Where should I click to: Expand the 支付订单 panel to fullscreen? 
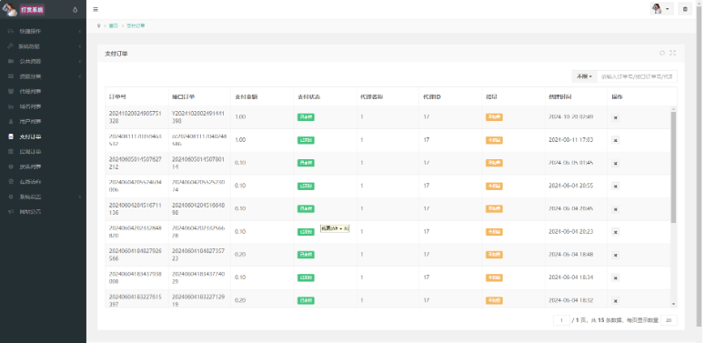[672, 53]
